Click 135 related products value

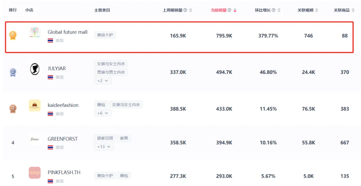[x=345, y=176]
